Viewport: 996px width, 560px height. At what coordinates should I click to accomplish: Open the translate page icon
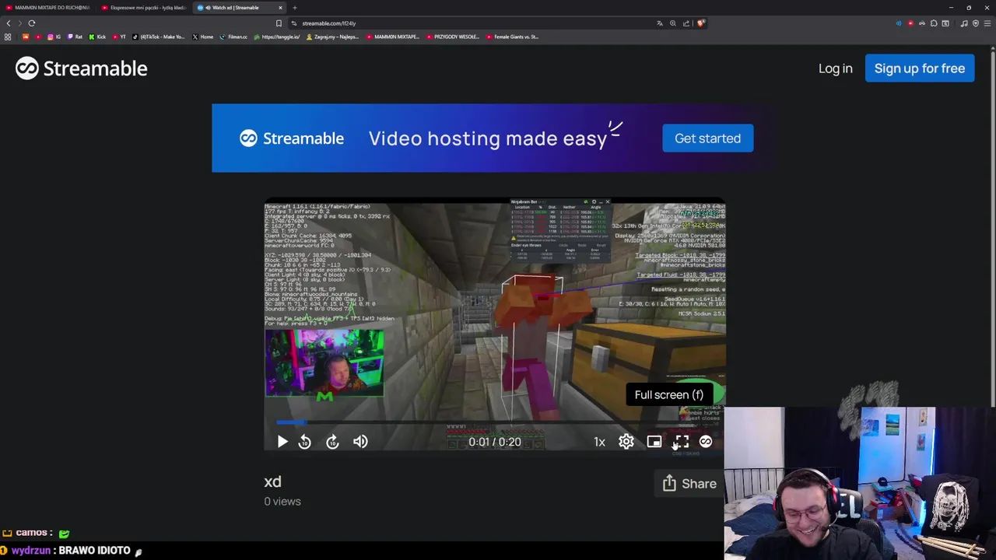coord(660,23)
